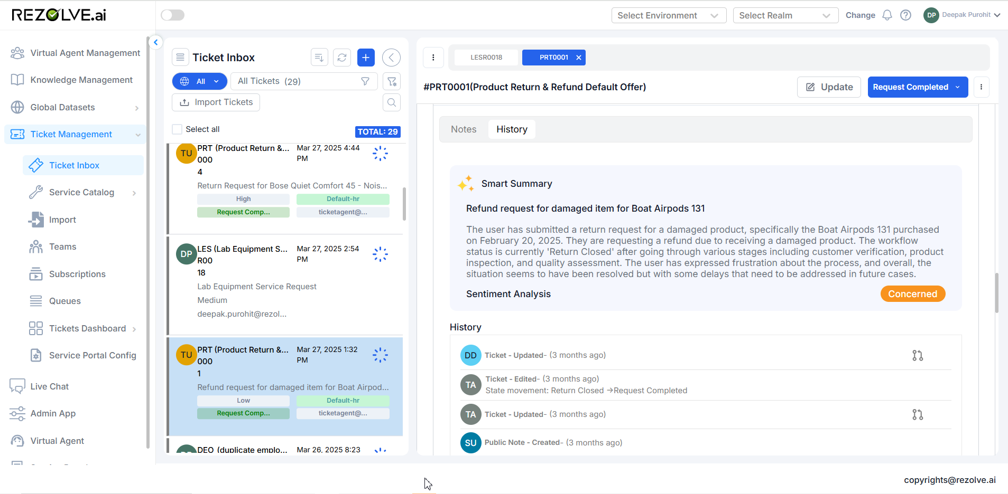1008x494 pixels.
Task: Click the ticket detail vertical scrollbar
Action: 996,293
